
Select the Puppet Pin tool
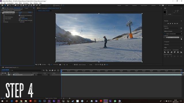[40, 5]
